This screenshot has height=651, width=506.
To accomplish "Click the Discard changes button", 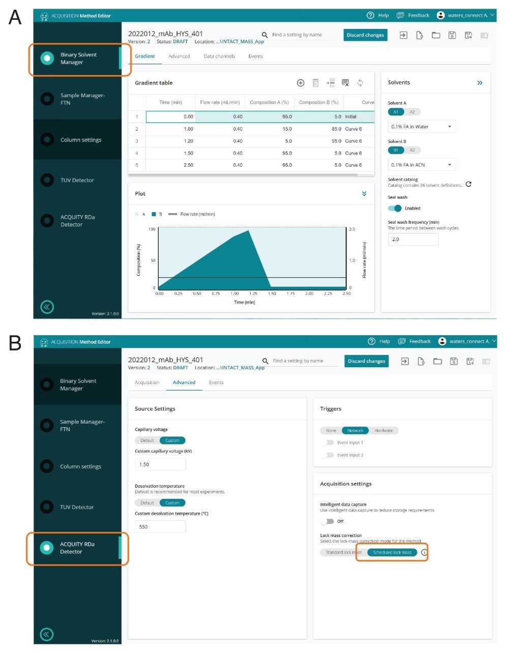I will [365, 35].
